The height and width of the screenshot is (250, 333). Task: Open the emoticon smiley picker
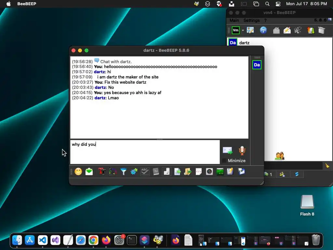[78, 172]
